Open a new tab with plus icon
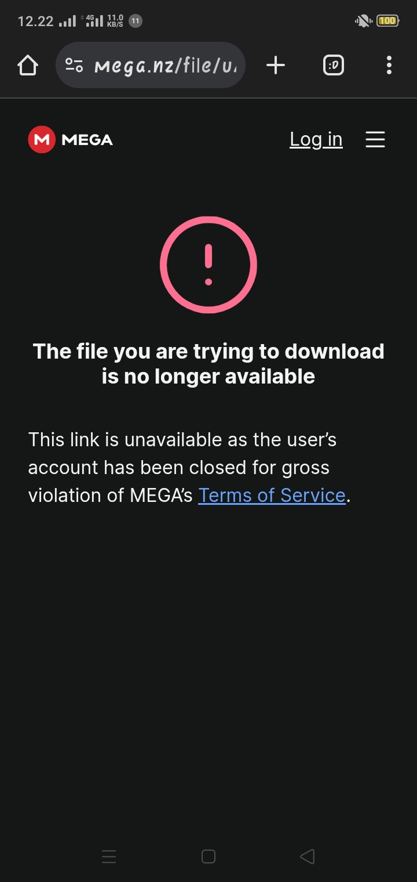This screenshot has height=882, width=417. [276, 65]
